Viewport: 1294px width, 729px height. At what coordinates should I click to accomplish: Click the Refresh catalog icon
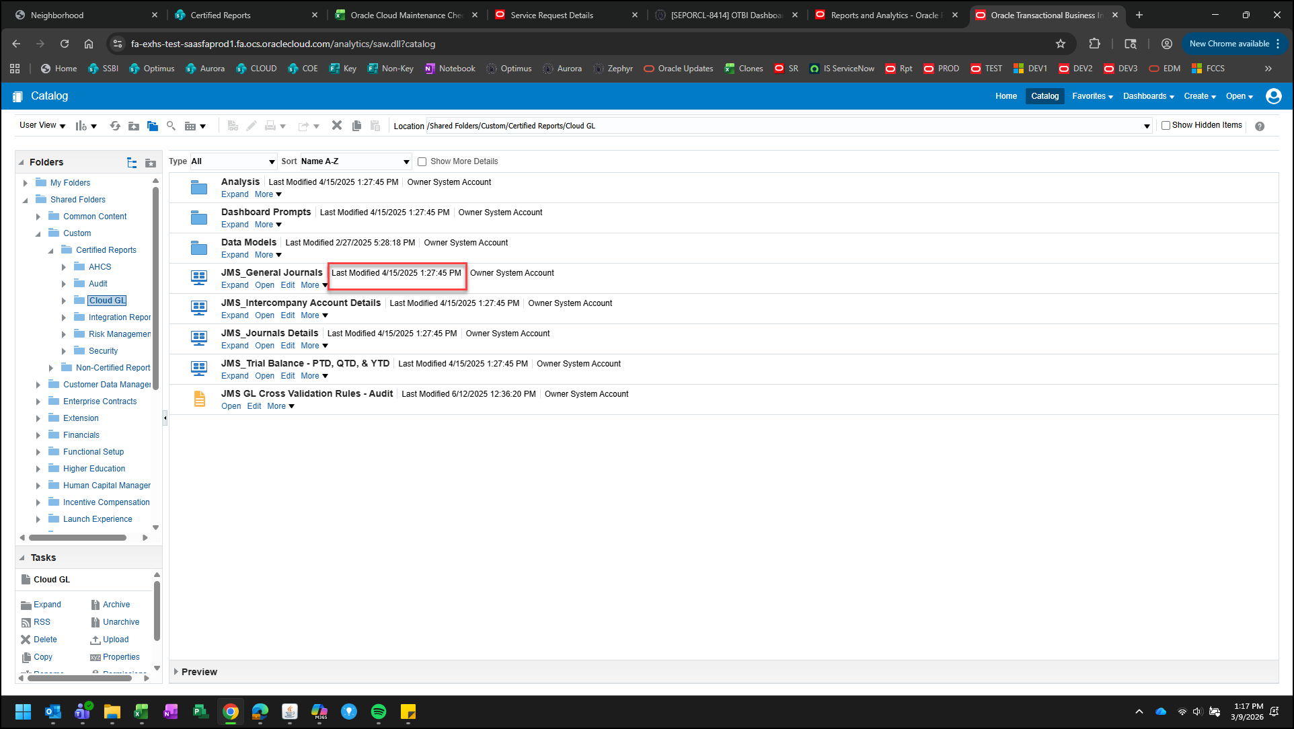pyautogui.click(x=115, y=126)
